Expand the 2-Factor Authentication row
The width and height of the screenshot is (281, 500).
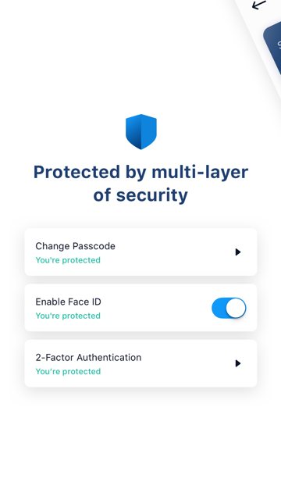[x=140, y=363]
